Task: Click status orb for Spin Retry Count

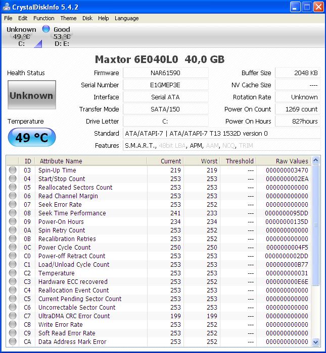Action: [13, 230]
